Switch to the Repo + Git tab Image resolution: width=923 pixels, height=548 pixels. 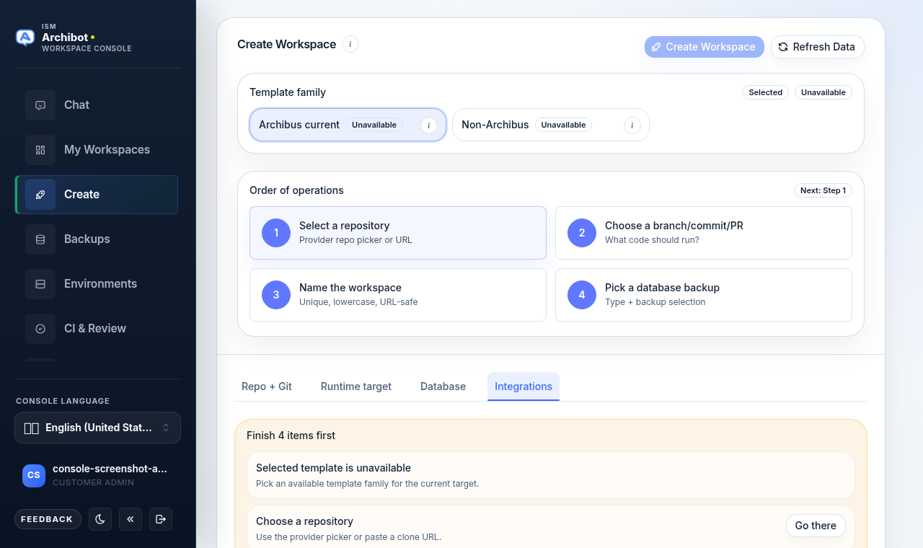click(267, 386)
